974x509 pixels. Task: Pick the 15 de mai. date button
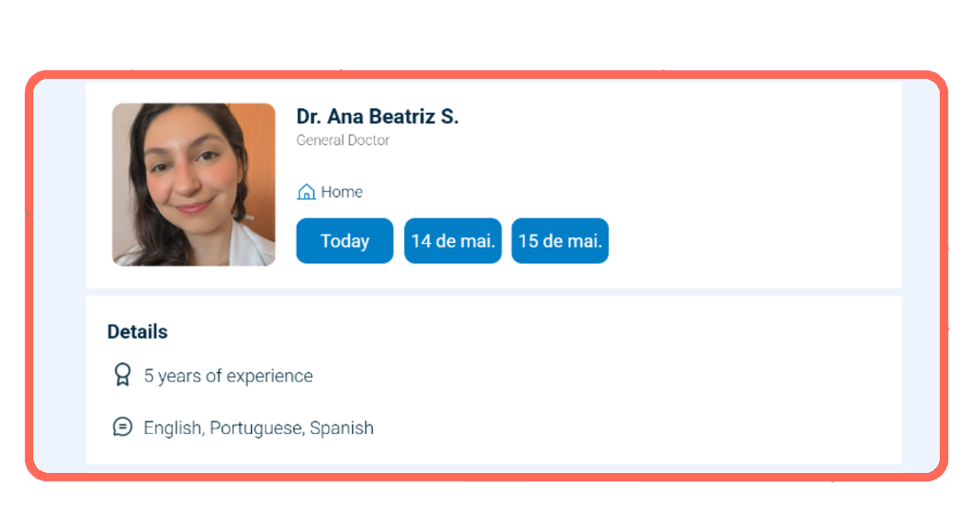[559, 240]
